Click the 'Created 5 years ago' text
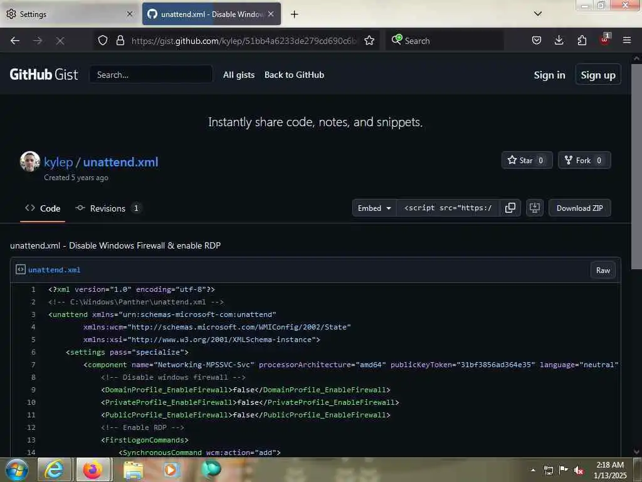This screenshot has width=642, height=482. (76, 178)
